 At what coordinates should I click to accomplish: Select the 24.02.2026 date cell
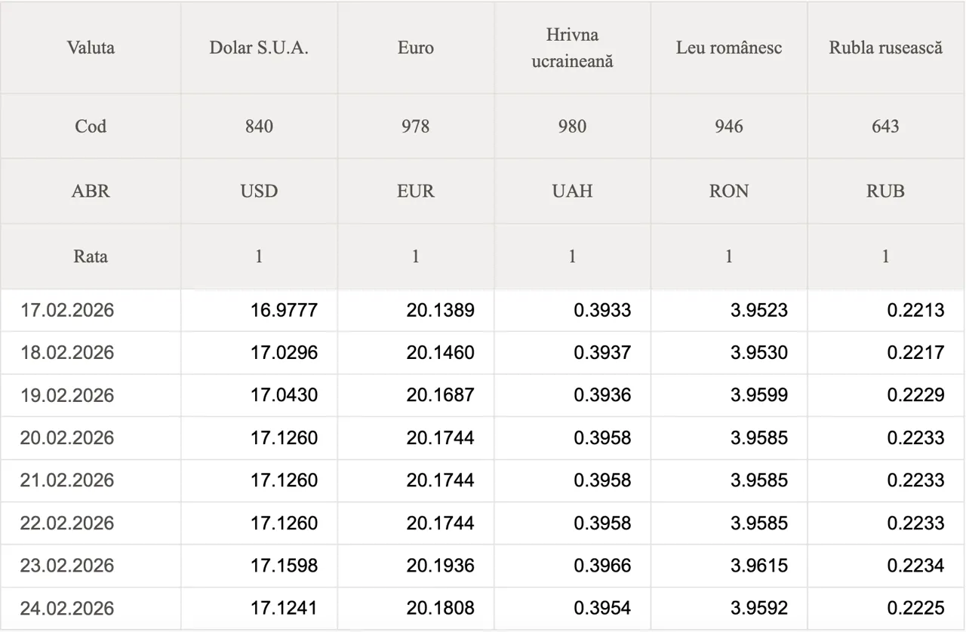point(67,608)
